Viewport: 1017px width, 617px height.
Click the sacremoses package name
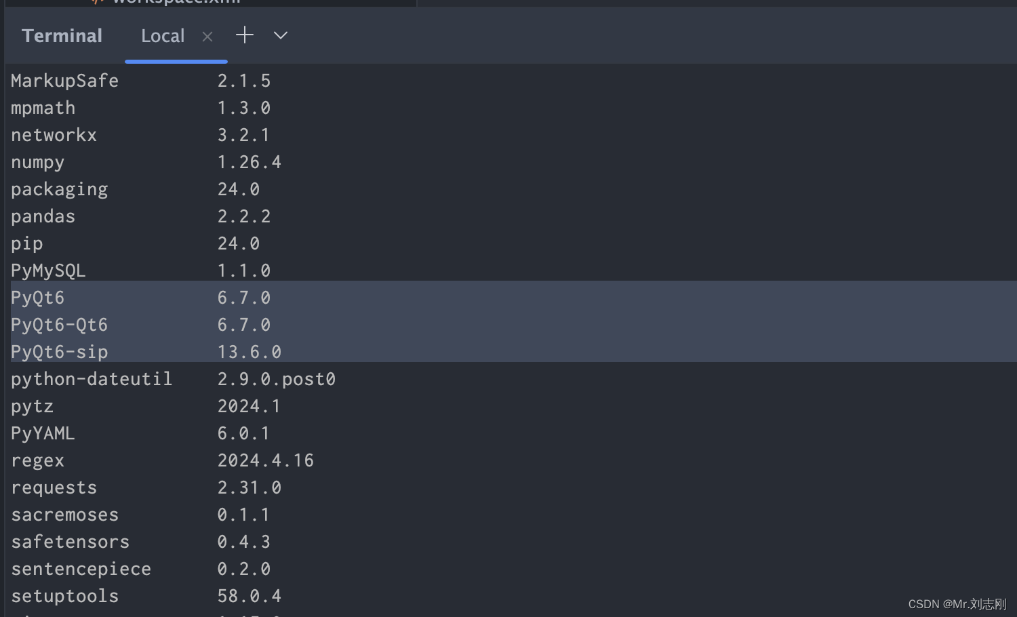(64, 515)
